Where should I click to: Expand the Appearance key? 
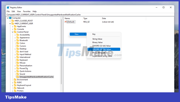(x=15, y=38)
